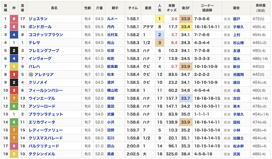Open trainer link 上村

[237, 35]
